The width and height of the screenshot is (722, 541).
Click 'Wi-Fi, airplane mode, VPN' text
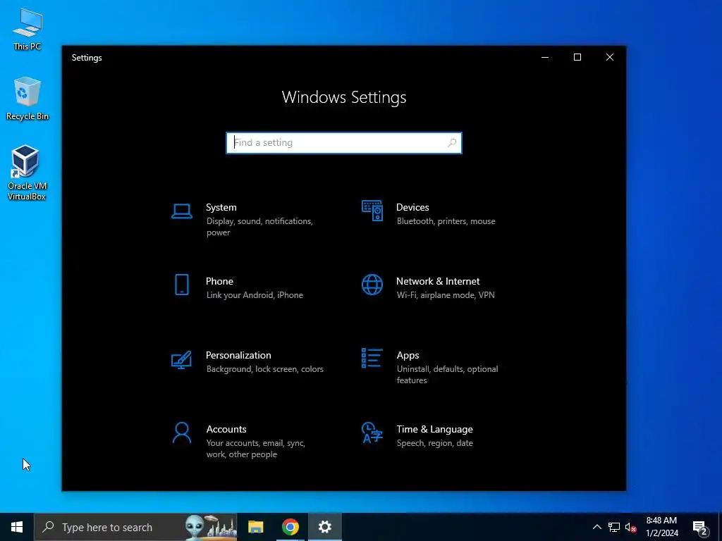(x=446, y=295)
